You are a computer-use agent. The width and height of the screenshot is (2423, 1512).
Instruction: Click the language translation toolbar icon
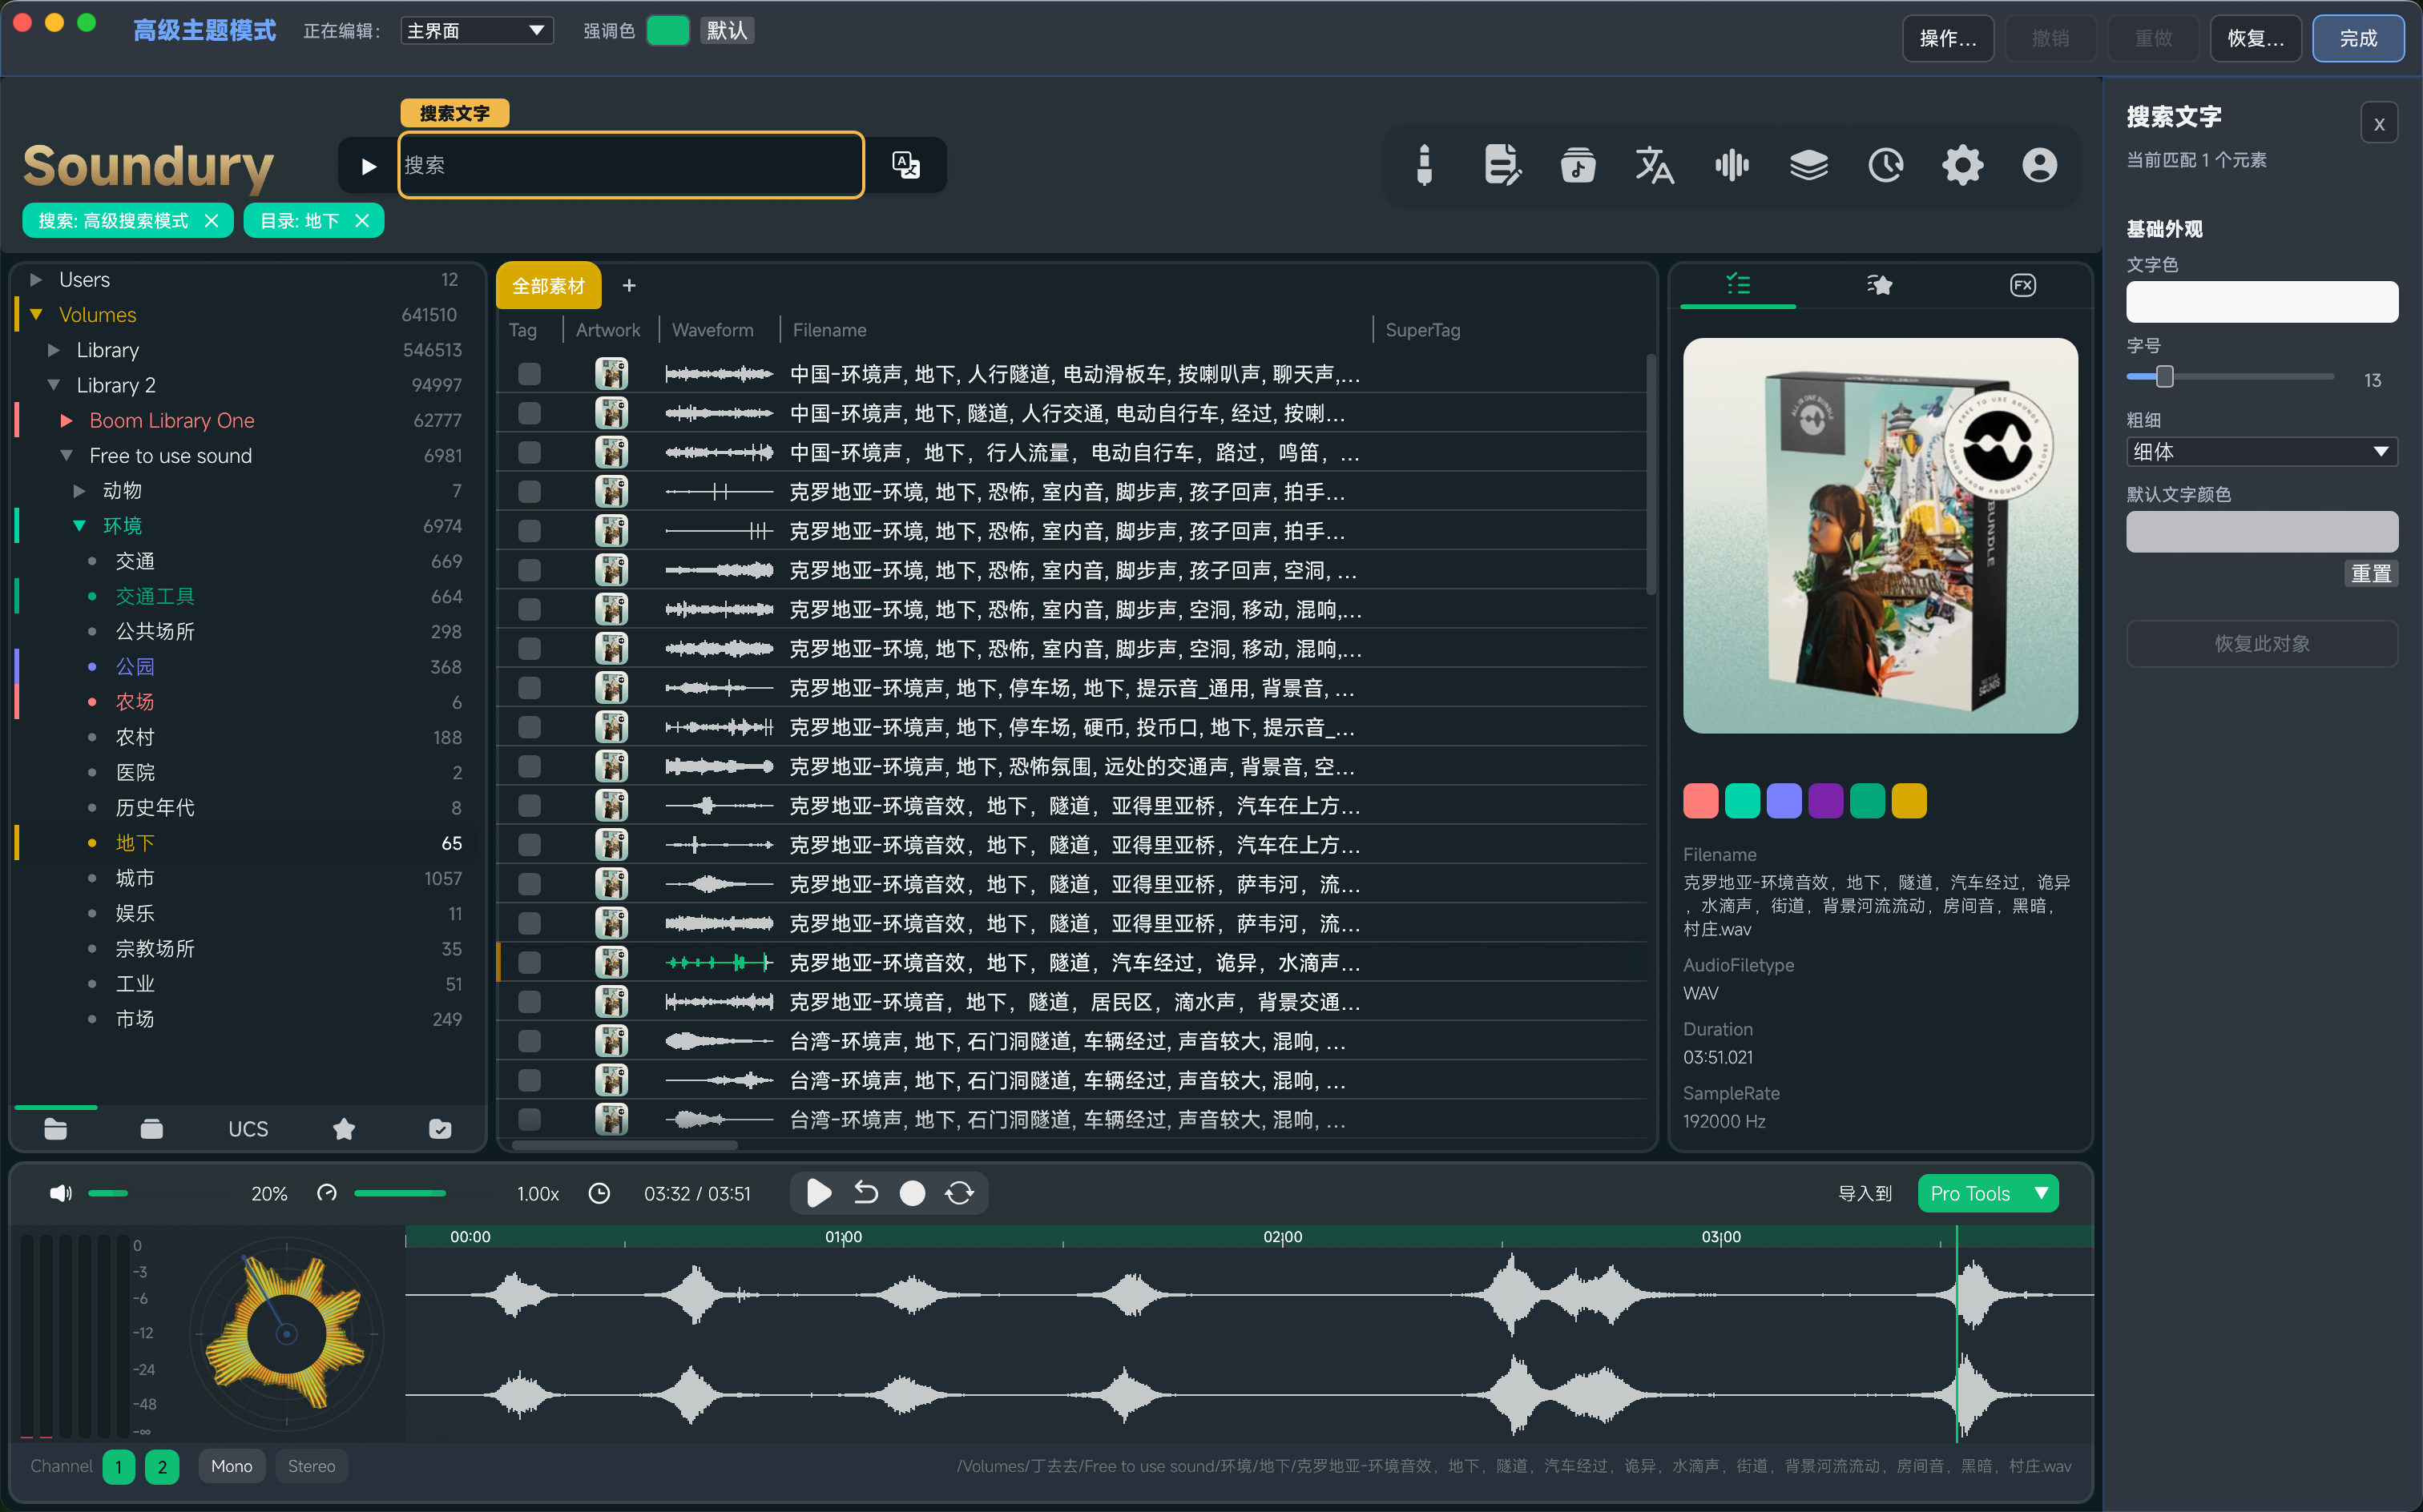1655,165
